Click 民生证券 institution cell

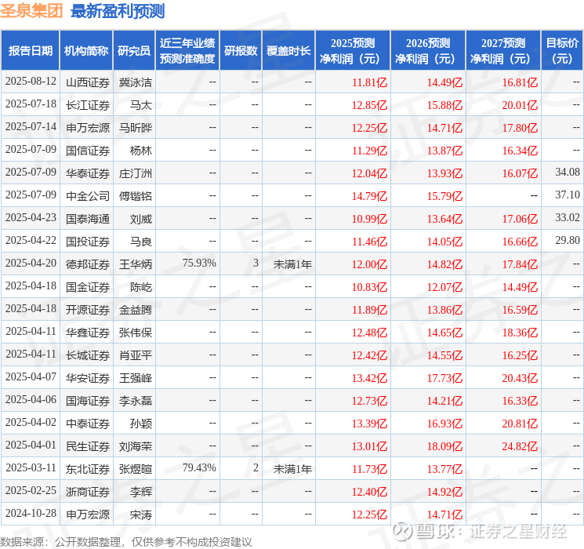tap(88, 446)
